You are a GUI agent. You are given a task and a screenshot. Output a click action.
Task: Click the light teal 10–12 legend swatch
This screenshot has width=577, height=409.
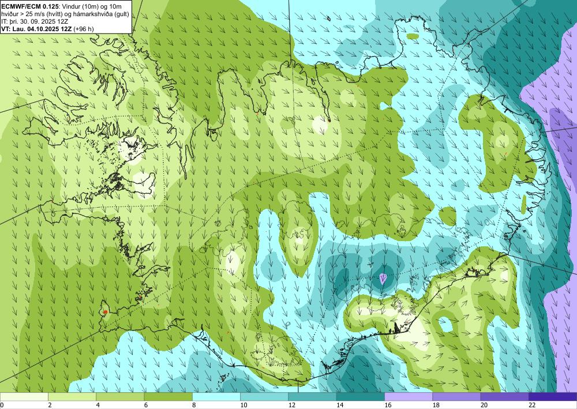coord(264,397)
